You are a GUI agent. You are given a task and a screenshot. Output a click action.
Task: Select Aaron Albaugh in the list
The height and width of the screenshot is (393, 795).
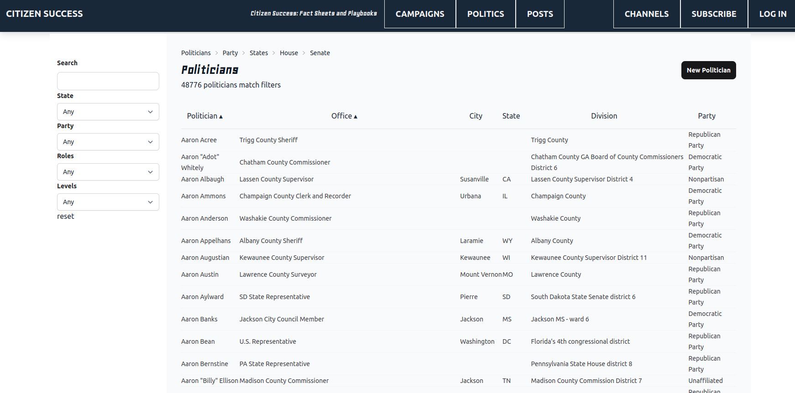click(x=203, y=179)
